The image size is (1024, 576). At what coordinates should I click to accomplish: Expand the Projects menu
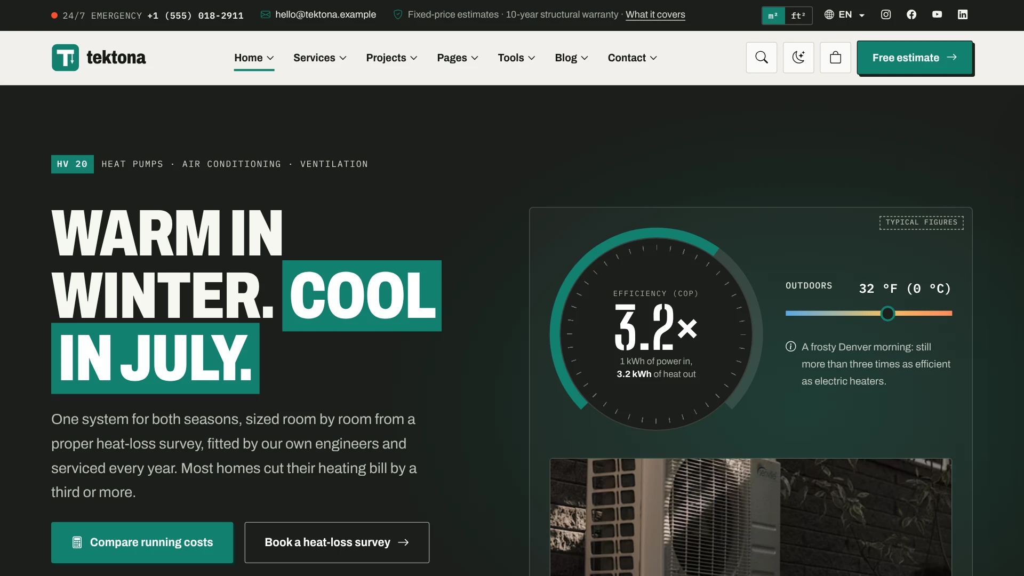click(391, 58)
